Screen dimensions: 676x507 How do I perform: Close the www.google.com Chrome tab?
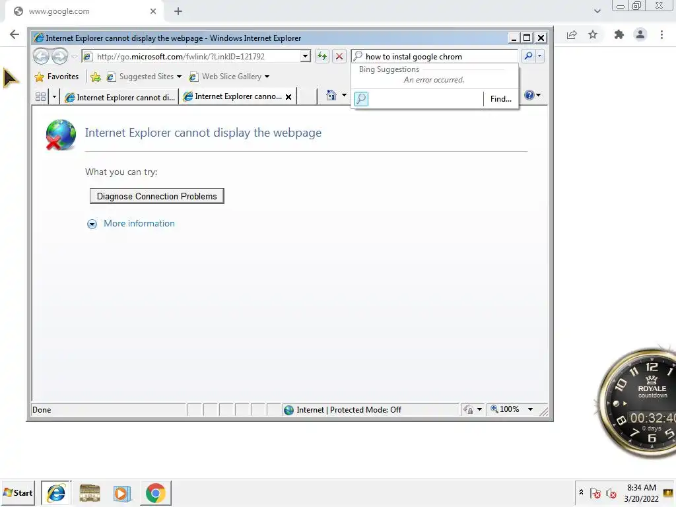point(153,11)
